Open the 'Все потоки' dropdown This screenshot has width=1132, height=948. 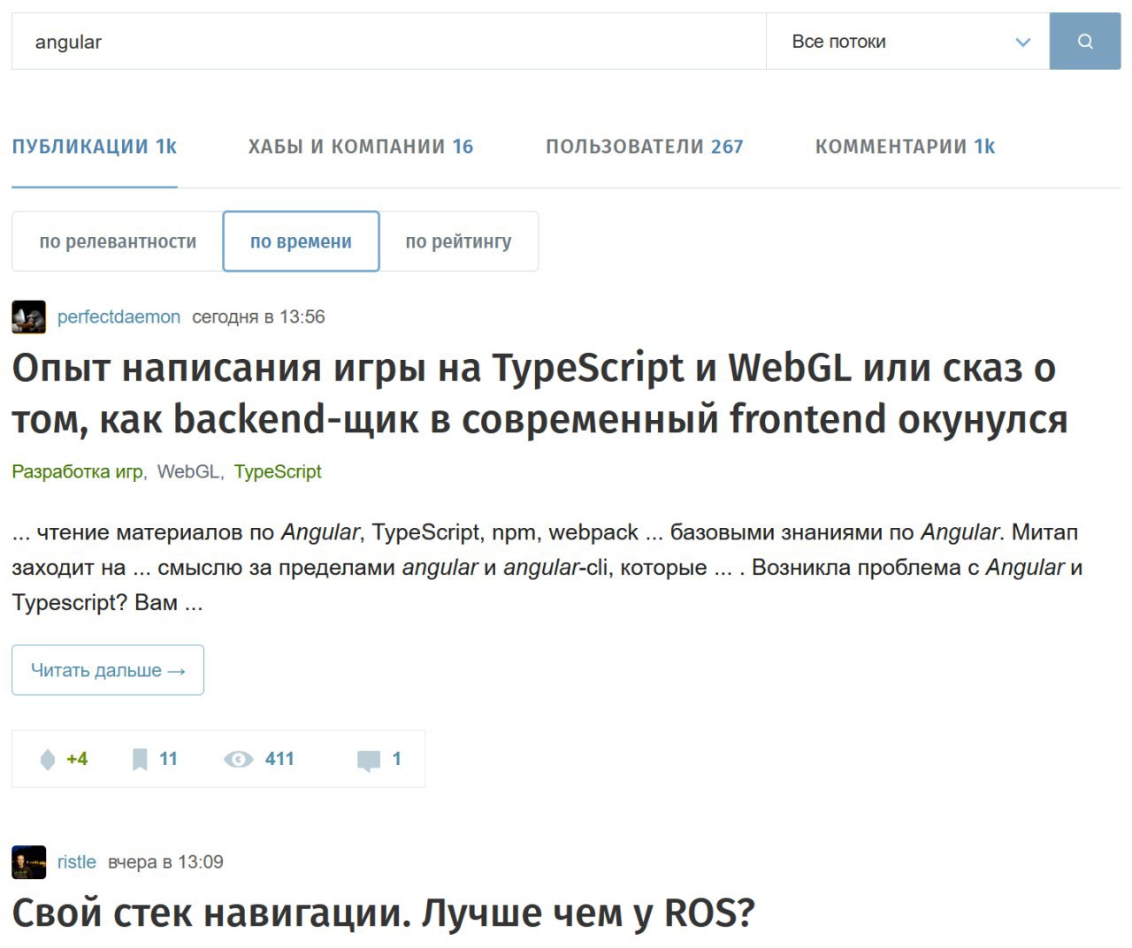(908, 42)
